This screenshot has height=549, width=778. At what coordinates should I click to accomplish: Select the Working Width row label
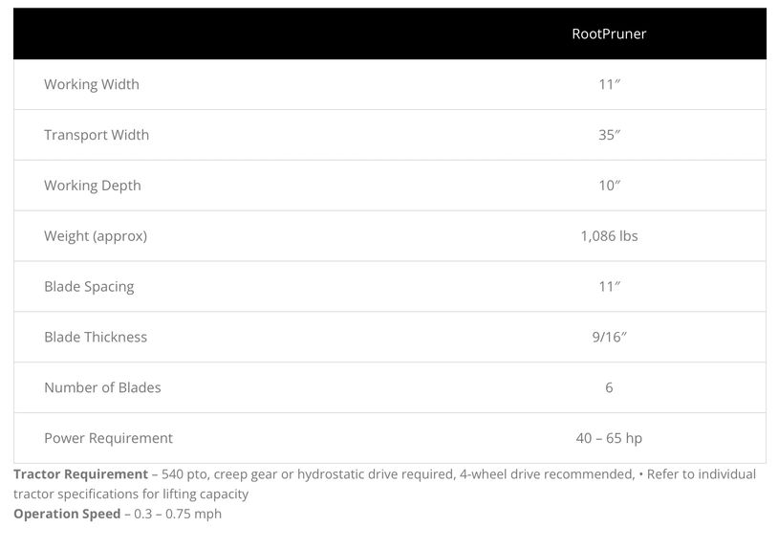(92, 84)
